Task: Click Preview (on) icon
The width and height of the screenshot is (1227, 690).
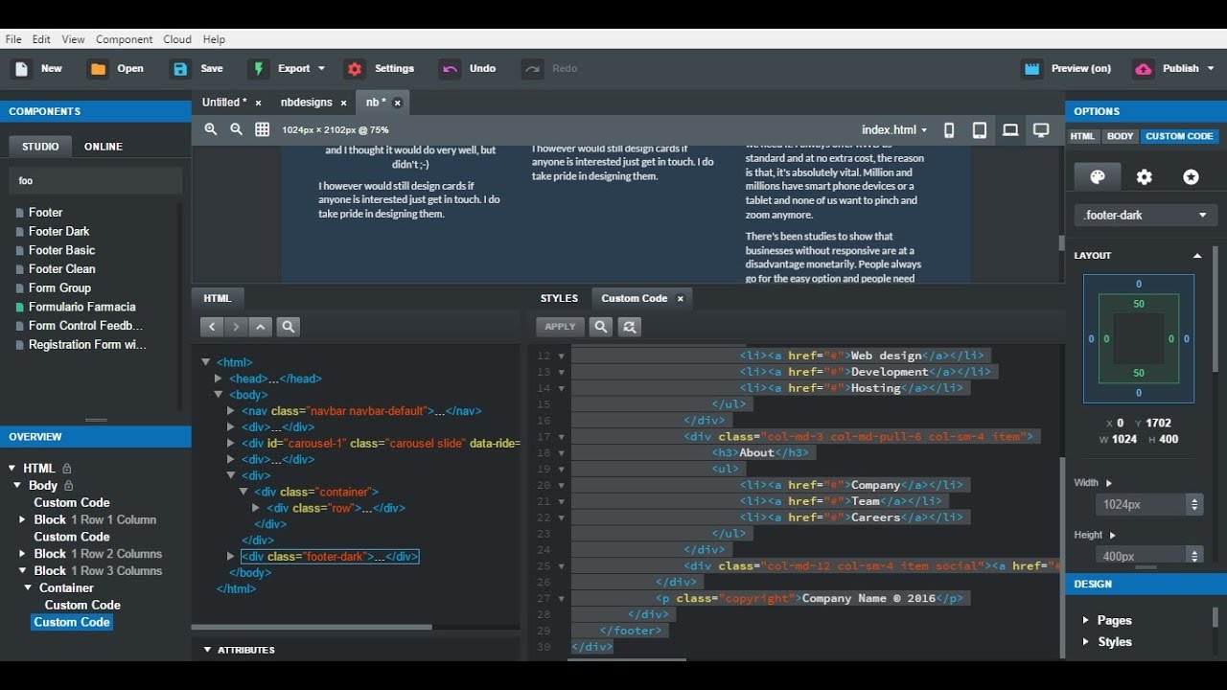Action: (1032, 69)
